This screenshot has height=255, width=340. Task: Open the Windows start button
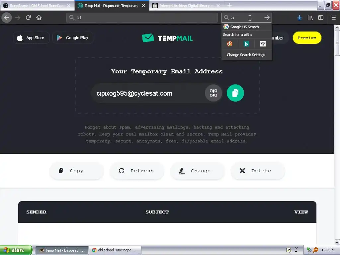pyautogui.click(x=16, y=250)
